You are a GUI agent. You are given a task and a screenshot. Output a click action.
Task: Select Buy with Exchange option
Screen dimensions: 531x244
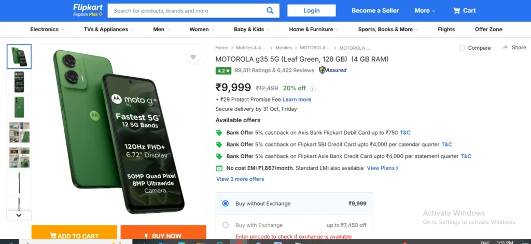(226, 225)
